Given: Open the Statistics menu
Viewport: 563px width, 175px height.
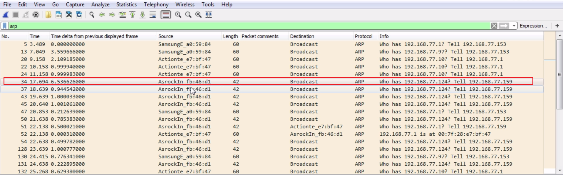Looking at the screenshot, I should click(126, 4).
